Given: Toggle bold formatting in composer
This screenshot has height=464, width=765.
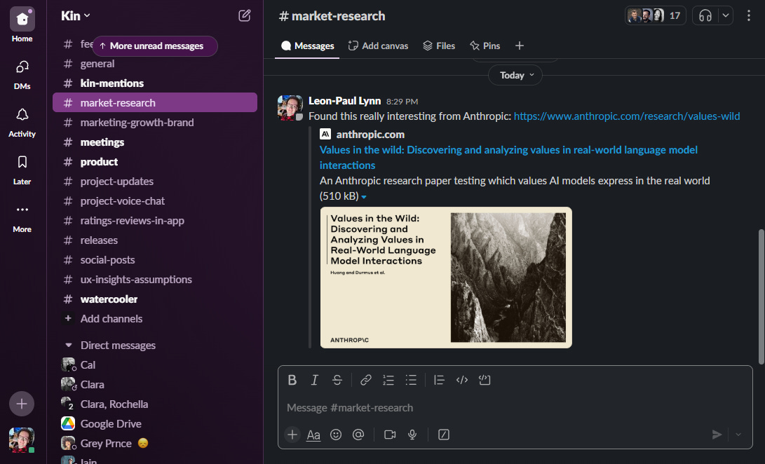Looking at the screenshot, I should point(292,380).
